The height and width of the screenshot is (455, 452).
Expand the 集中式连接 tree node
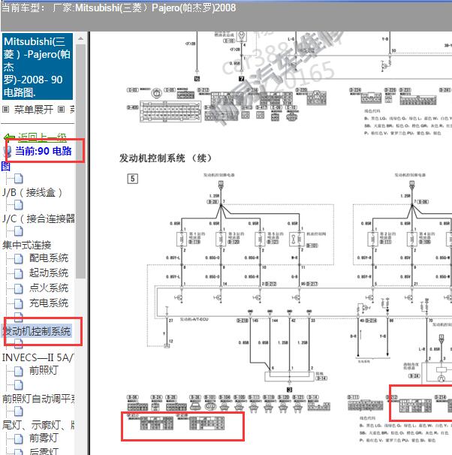click(27, 245)
